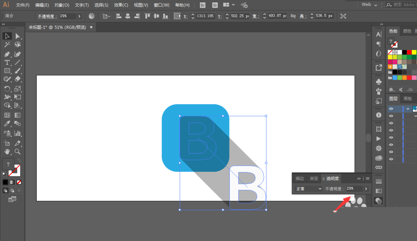Select the Hand tool
This screenshot has width=417, height=241.
[x=7, y=152]
